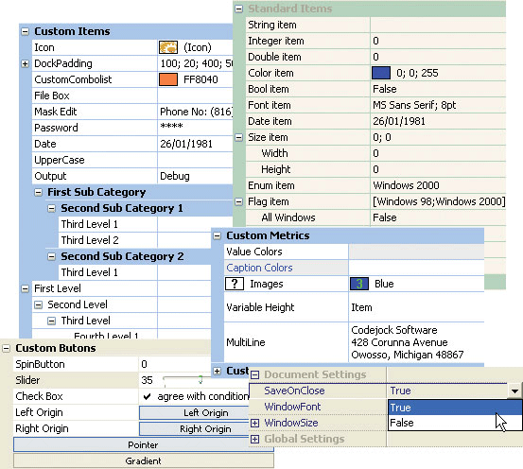Select the Variable Height row
The width and height of the screenshot is (523, 469).
point(355,307)
